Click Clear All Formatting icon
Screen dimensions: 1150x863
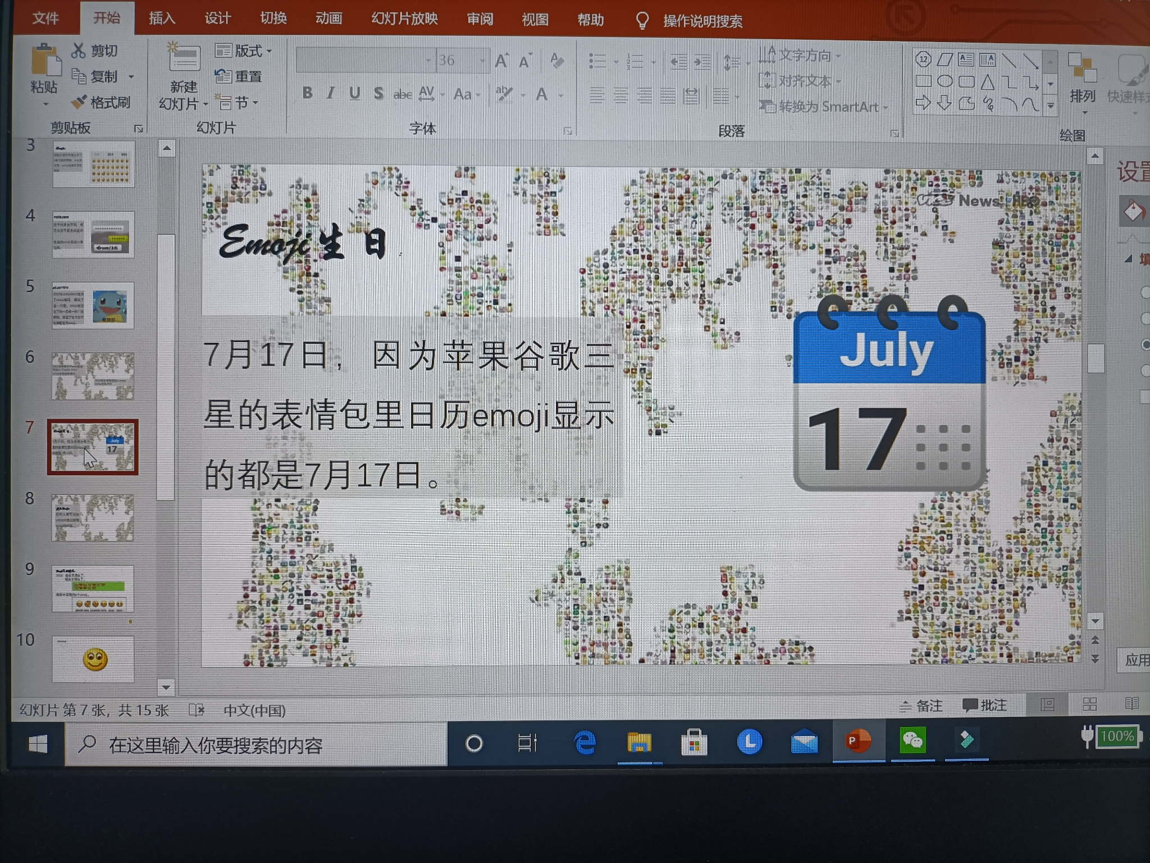pos(556,60)
